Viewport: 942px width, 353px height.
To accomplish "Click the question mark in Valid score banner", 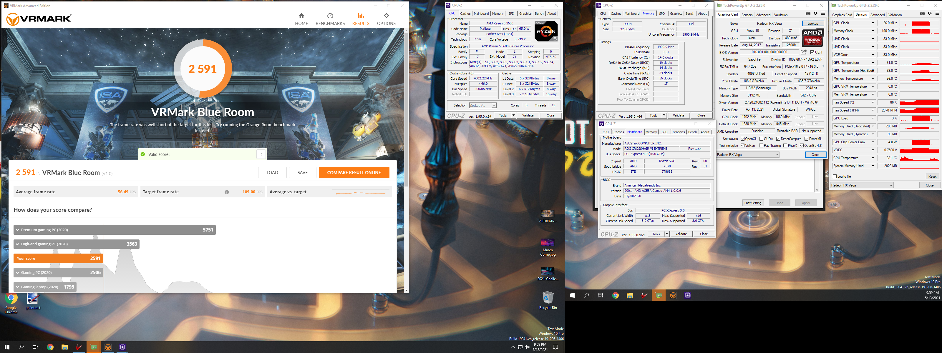I will (x=261, y=154).
